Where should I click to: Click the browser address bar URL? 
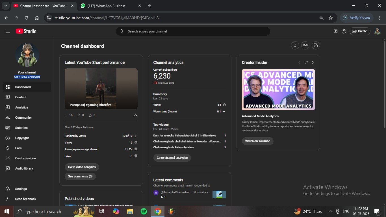click(107, 18)
